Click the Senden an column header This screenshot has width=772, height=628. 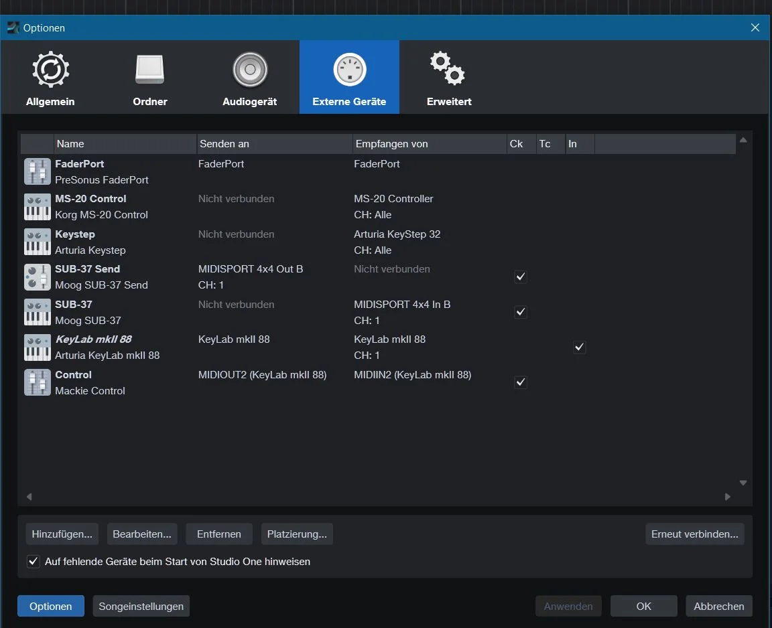click(x=275, y=143)
